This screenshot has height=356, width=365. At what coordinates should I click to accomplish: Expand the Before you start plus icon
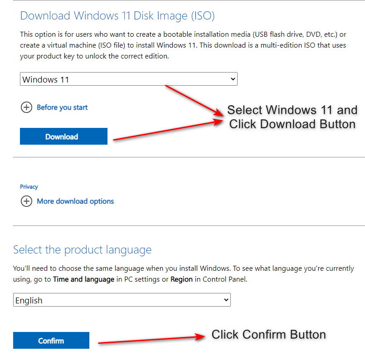pyautogui.click(x=27, y=107)
